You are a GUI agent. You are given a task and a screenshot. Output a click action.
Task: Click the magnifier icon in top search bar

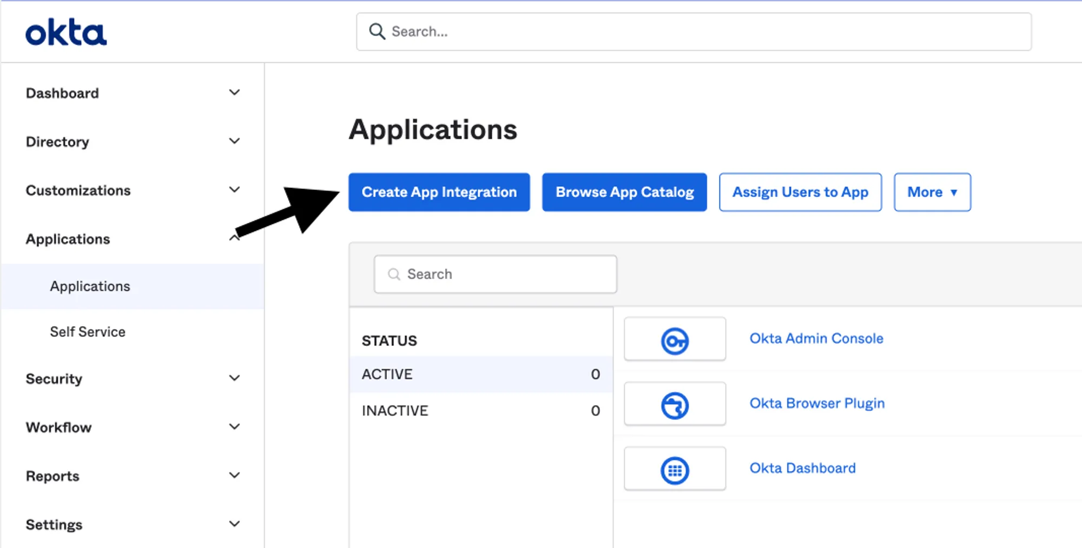pyautogui.click(x=377, y=31)
